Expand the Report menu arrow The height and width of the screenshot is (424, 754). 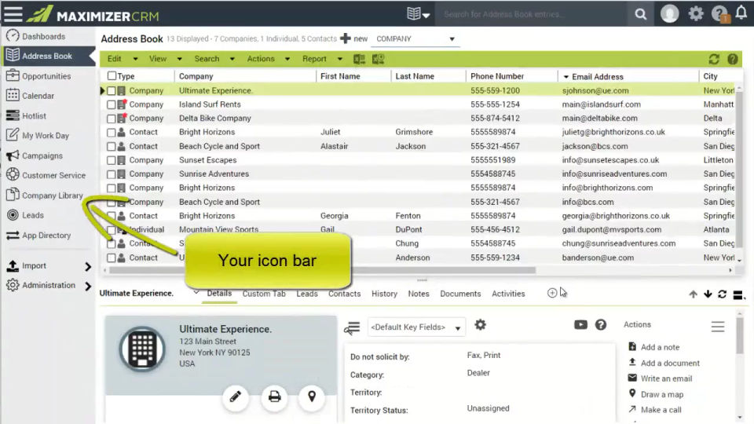(339, 59)
